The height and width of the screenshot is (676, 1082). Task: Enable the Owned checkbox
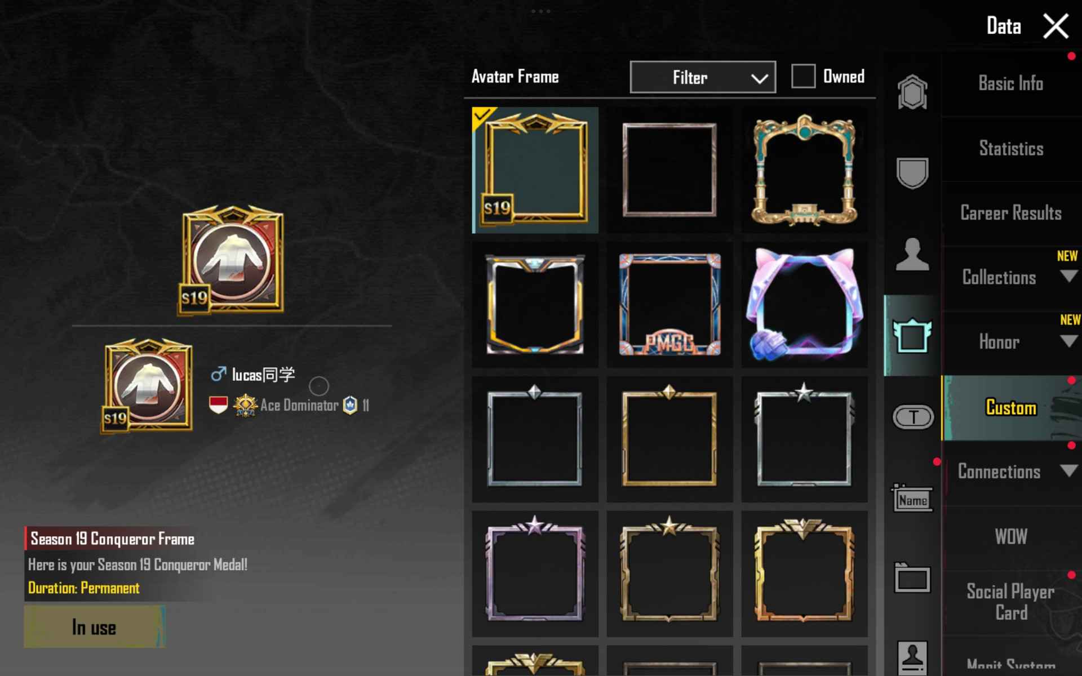tap(803, 76)
